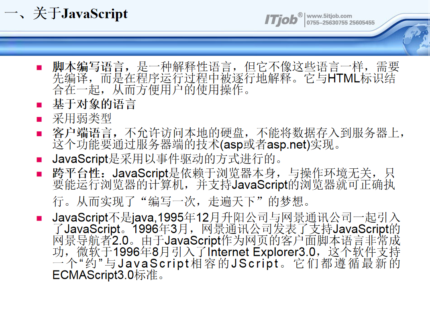This screenshot has width=430, height=315.
Task: Click the text ECMAScript3.0标准
Action: click(x=108, y=276)
